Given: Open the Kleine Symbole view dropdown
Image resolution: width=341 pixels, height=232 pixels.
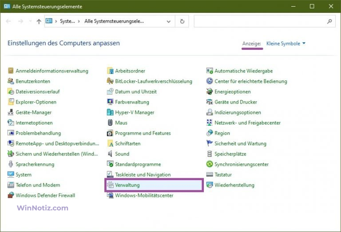Looking at the screenshot, I should (286, 44).
